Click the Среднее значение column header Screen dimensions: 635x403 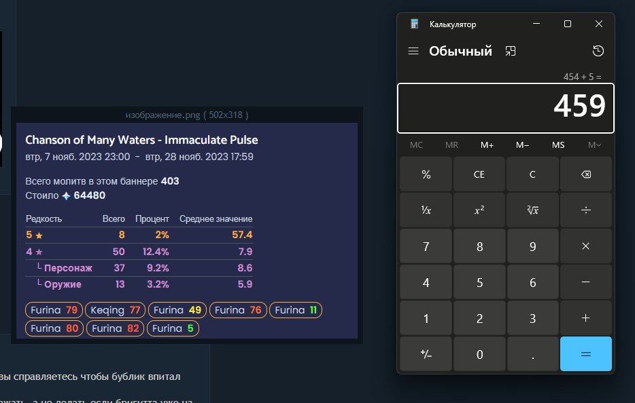pyautogui.click(x=216, y=218)
